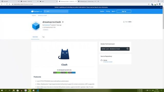
Task: Click the Github icon under Source Repository
Action: pos(101,60)
